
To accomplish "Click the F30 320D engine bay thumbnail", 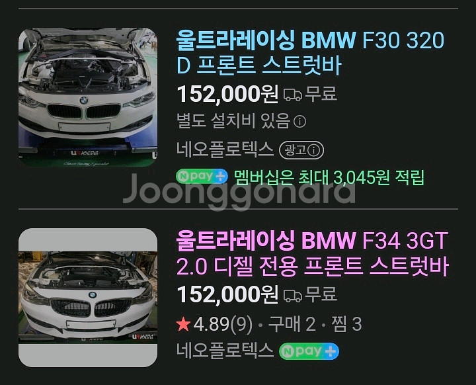I will [x=88, y=97].
